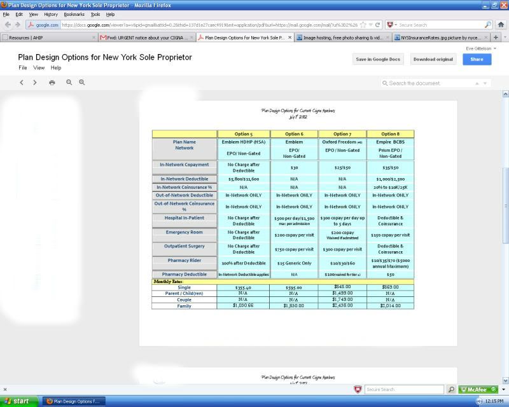This screenshot has width=509, height=407.
Task: Open the document viewer's Help menu
Action: point(56,68)
